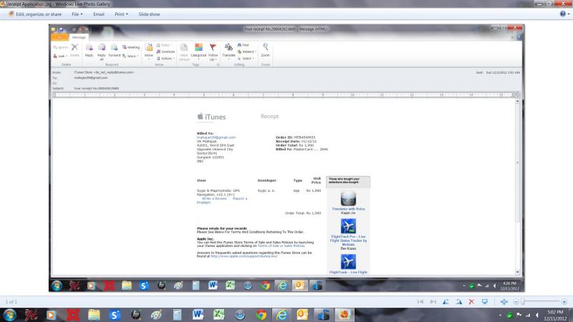Click the Photo Gallery zoom slider handle
The height and width of the screenshot is (322, 573).
pyautogui.click(x=523, y=301)
